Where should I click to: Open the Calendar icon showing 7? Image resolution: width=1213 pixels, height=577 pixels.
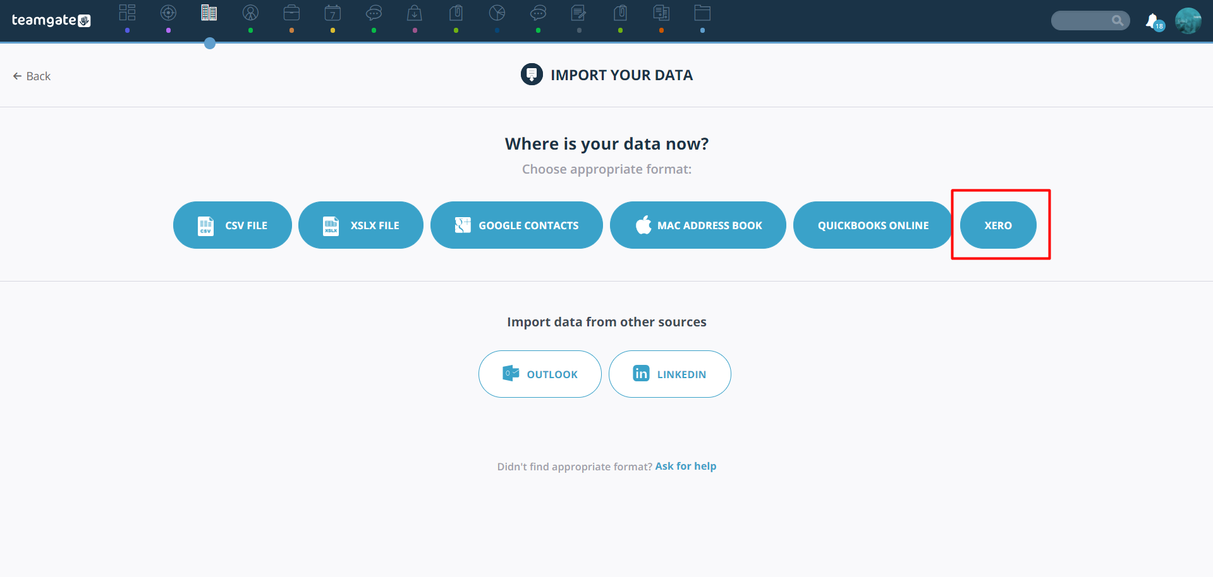332,13
